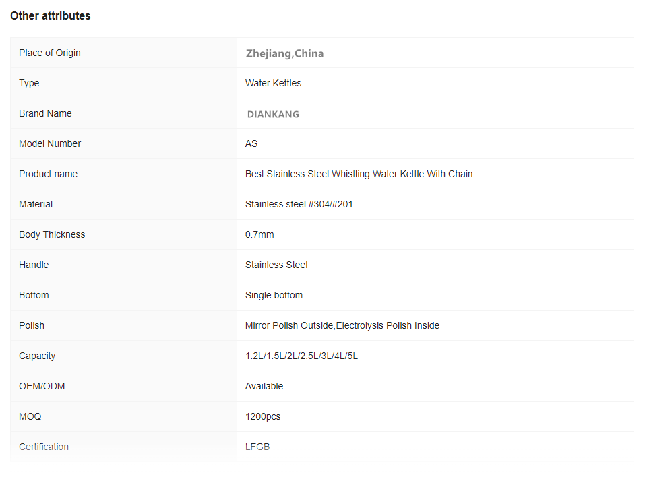Click the Available OEM/ODM value
This screenshot has width=645, height=479.
point(264,386)
